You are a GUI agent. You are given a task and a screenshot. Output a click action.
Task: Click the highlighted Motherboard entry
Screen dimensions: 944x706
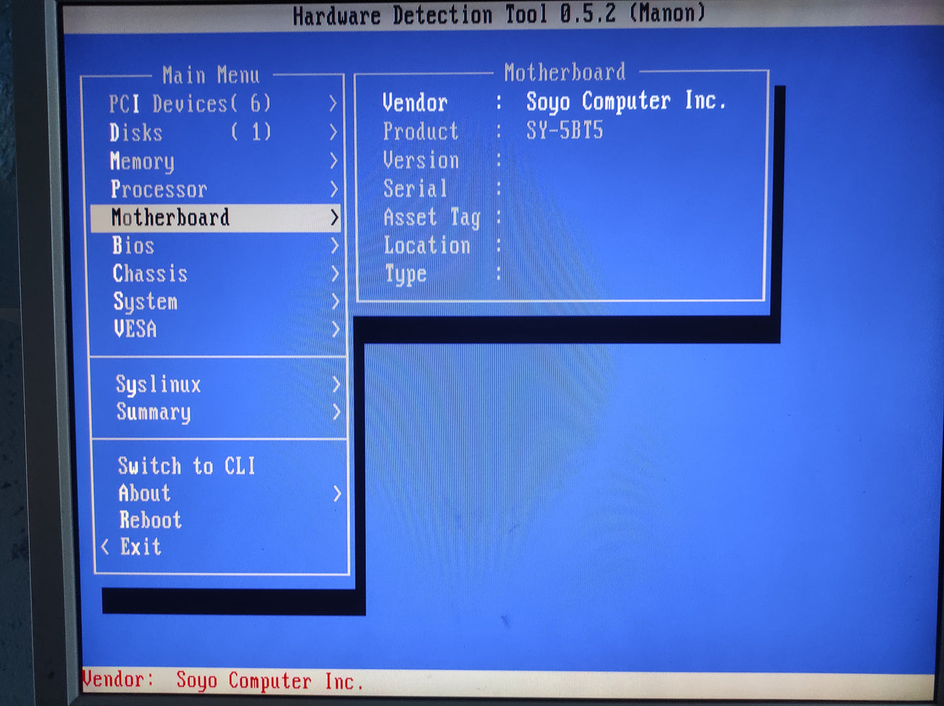[171, 217]
